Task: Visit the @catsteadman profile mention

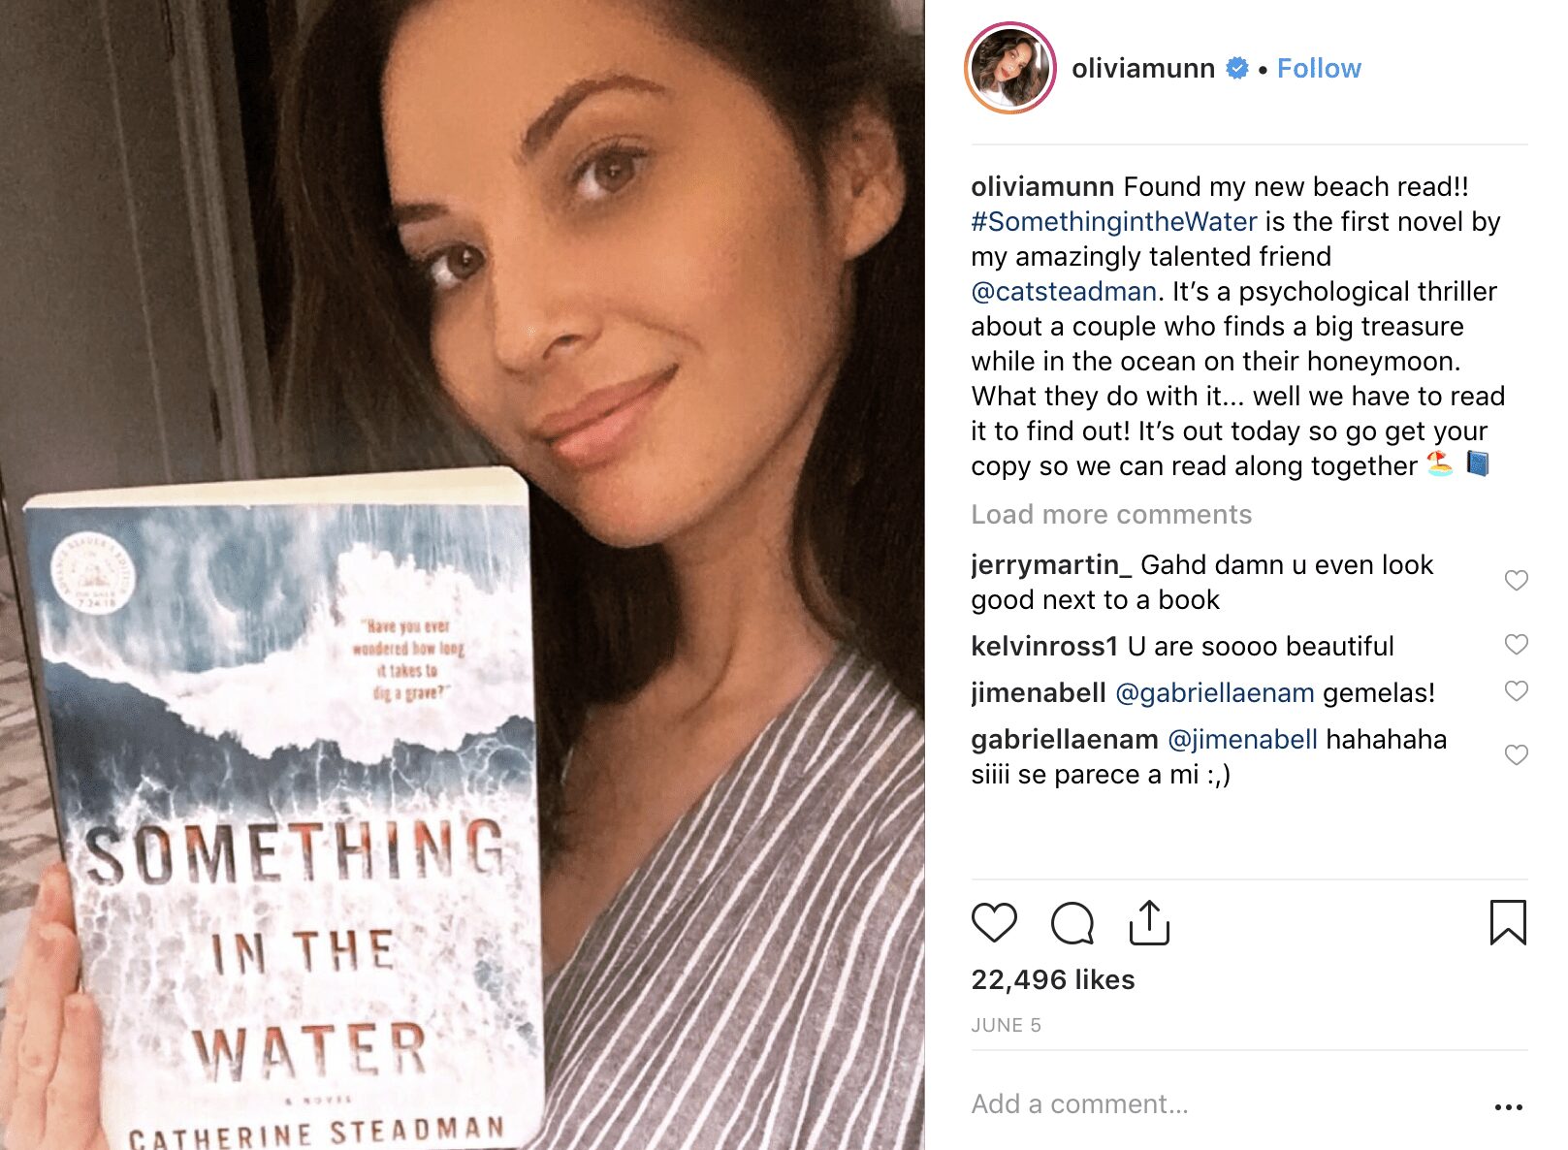Action: [1064, 292]
